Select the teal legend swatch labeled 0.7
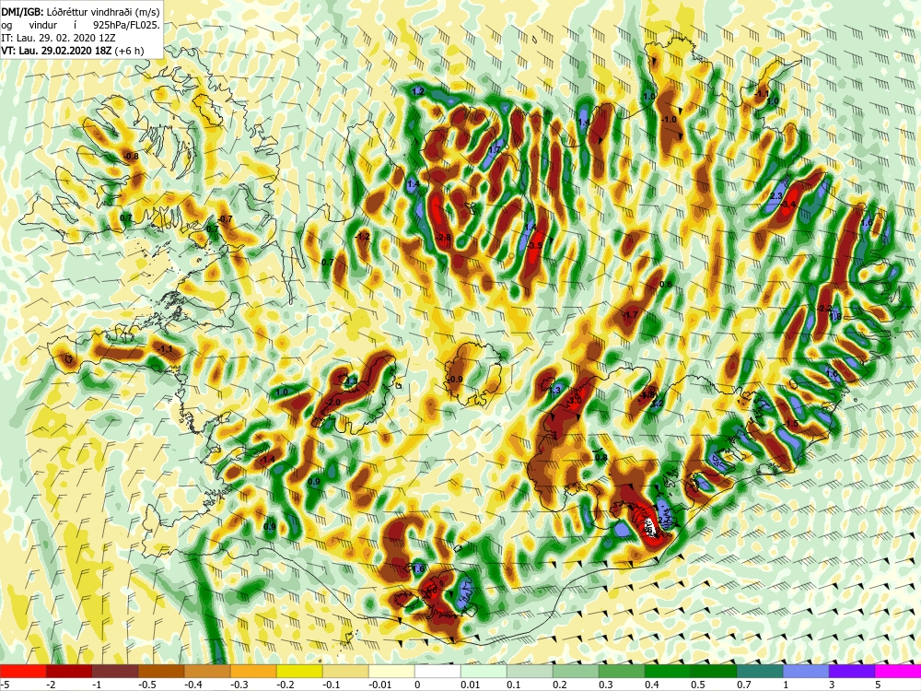This screenshot has height=691, width=921. tap(760, 671)
